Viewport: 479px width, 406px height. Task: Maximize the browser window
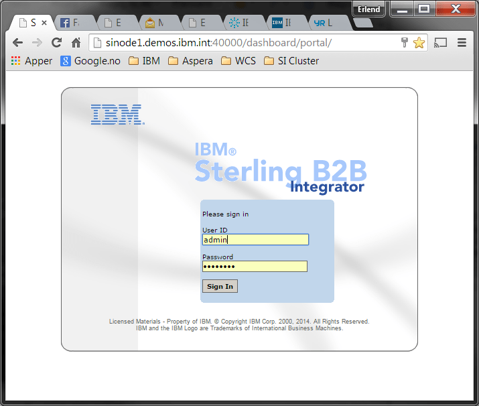[x=424, y=9]
